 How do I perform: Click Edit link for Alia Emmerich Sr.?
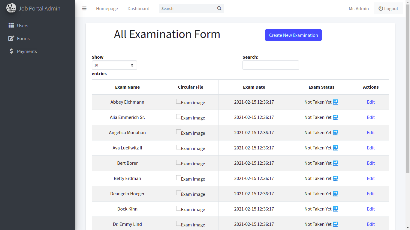pos(371,117)
